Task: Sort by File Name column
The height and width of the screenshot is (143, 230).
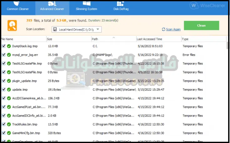Action: pyautogui.click(x=23, y=39)
